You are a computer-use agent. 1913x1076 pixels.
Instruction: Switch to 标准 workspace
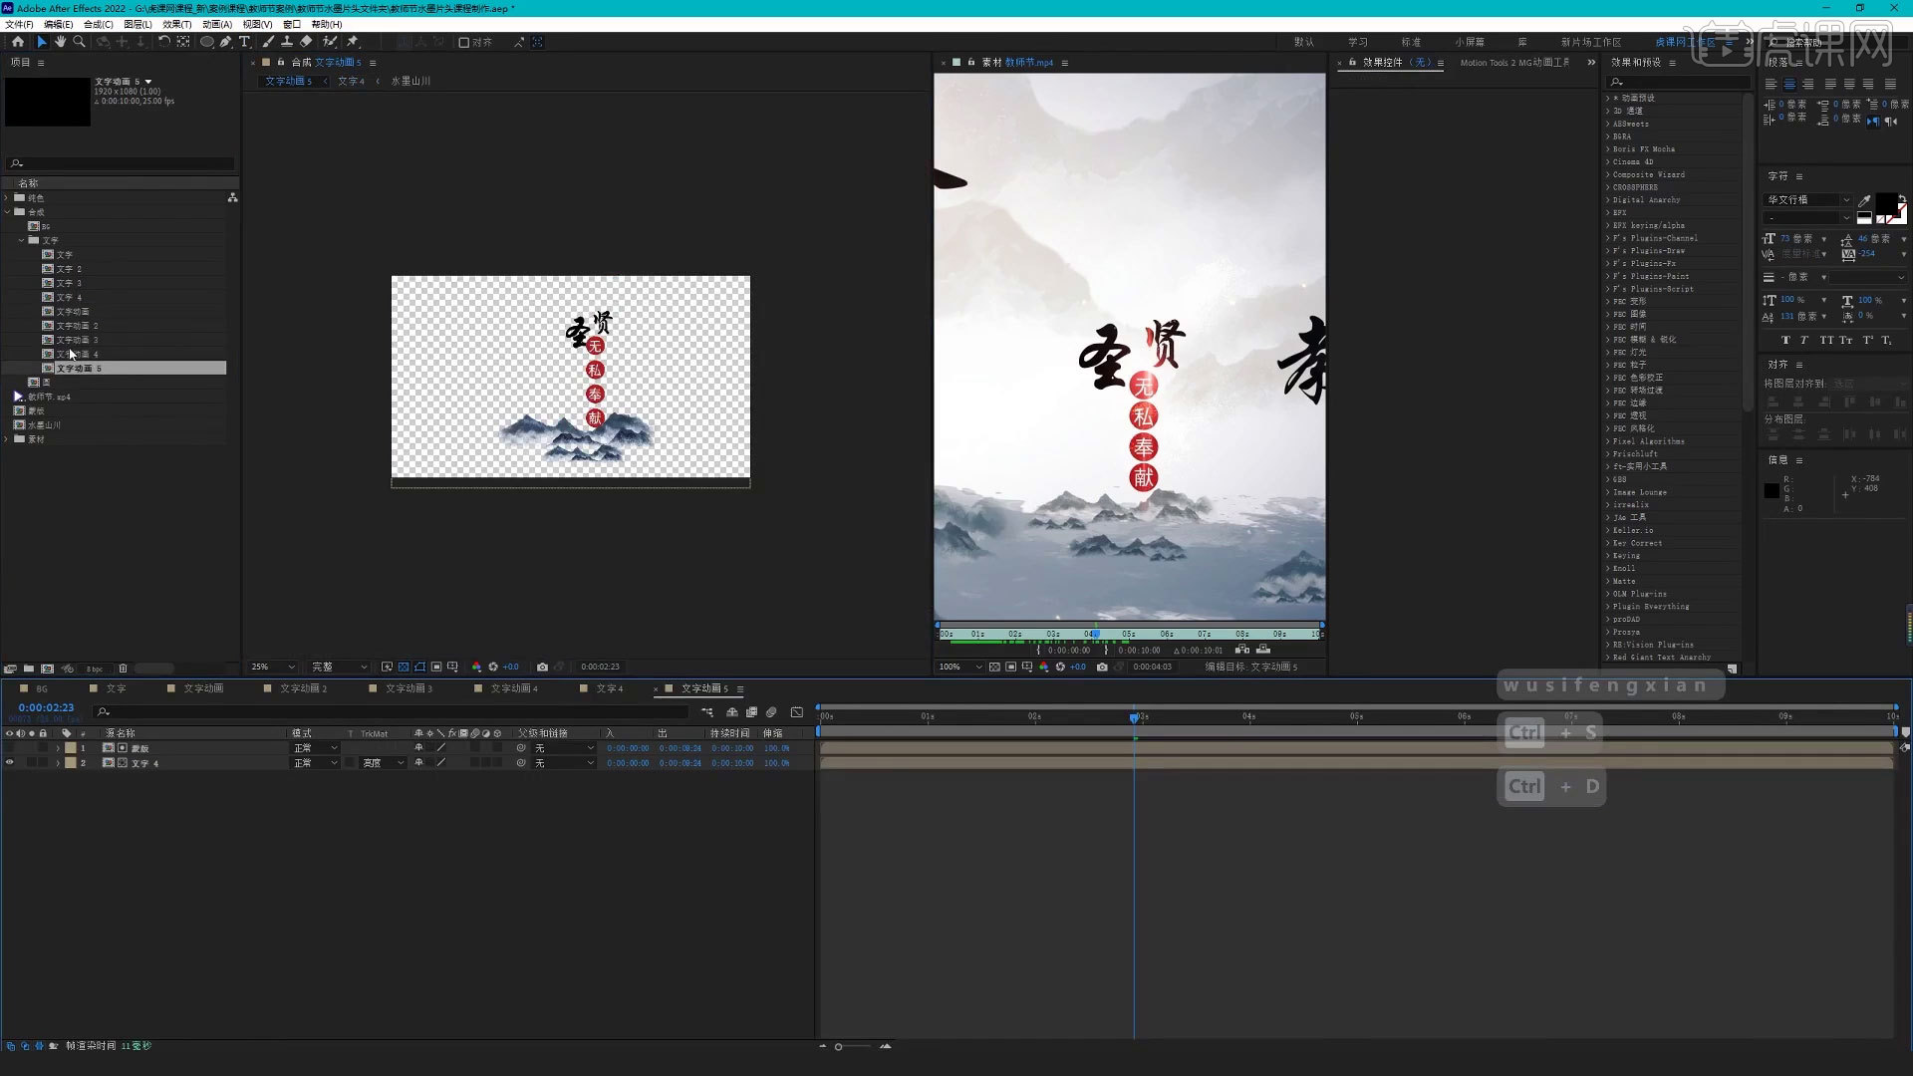[x=1411, y=42]
